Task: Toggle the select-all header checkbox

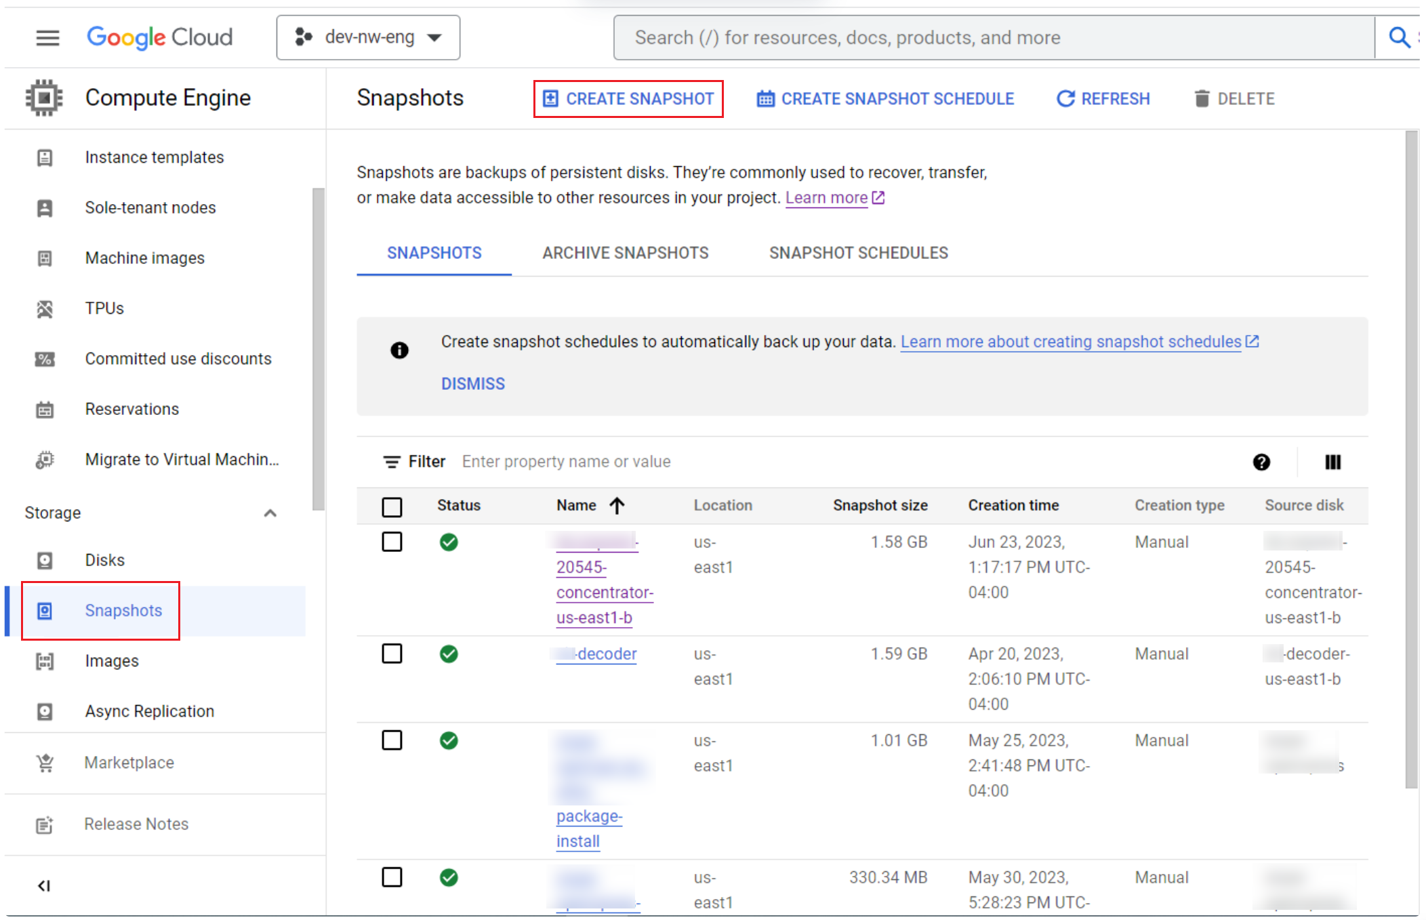Action: click(392, 506)
